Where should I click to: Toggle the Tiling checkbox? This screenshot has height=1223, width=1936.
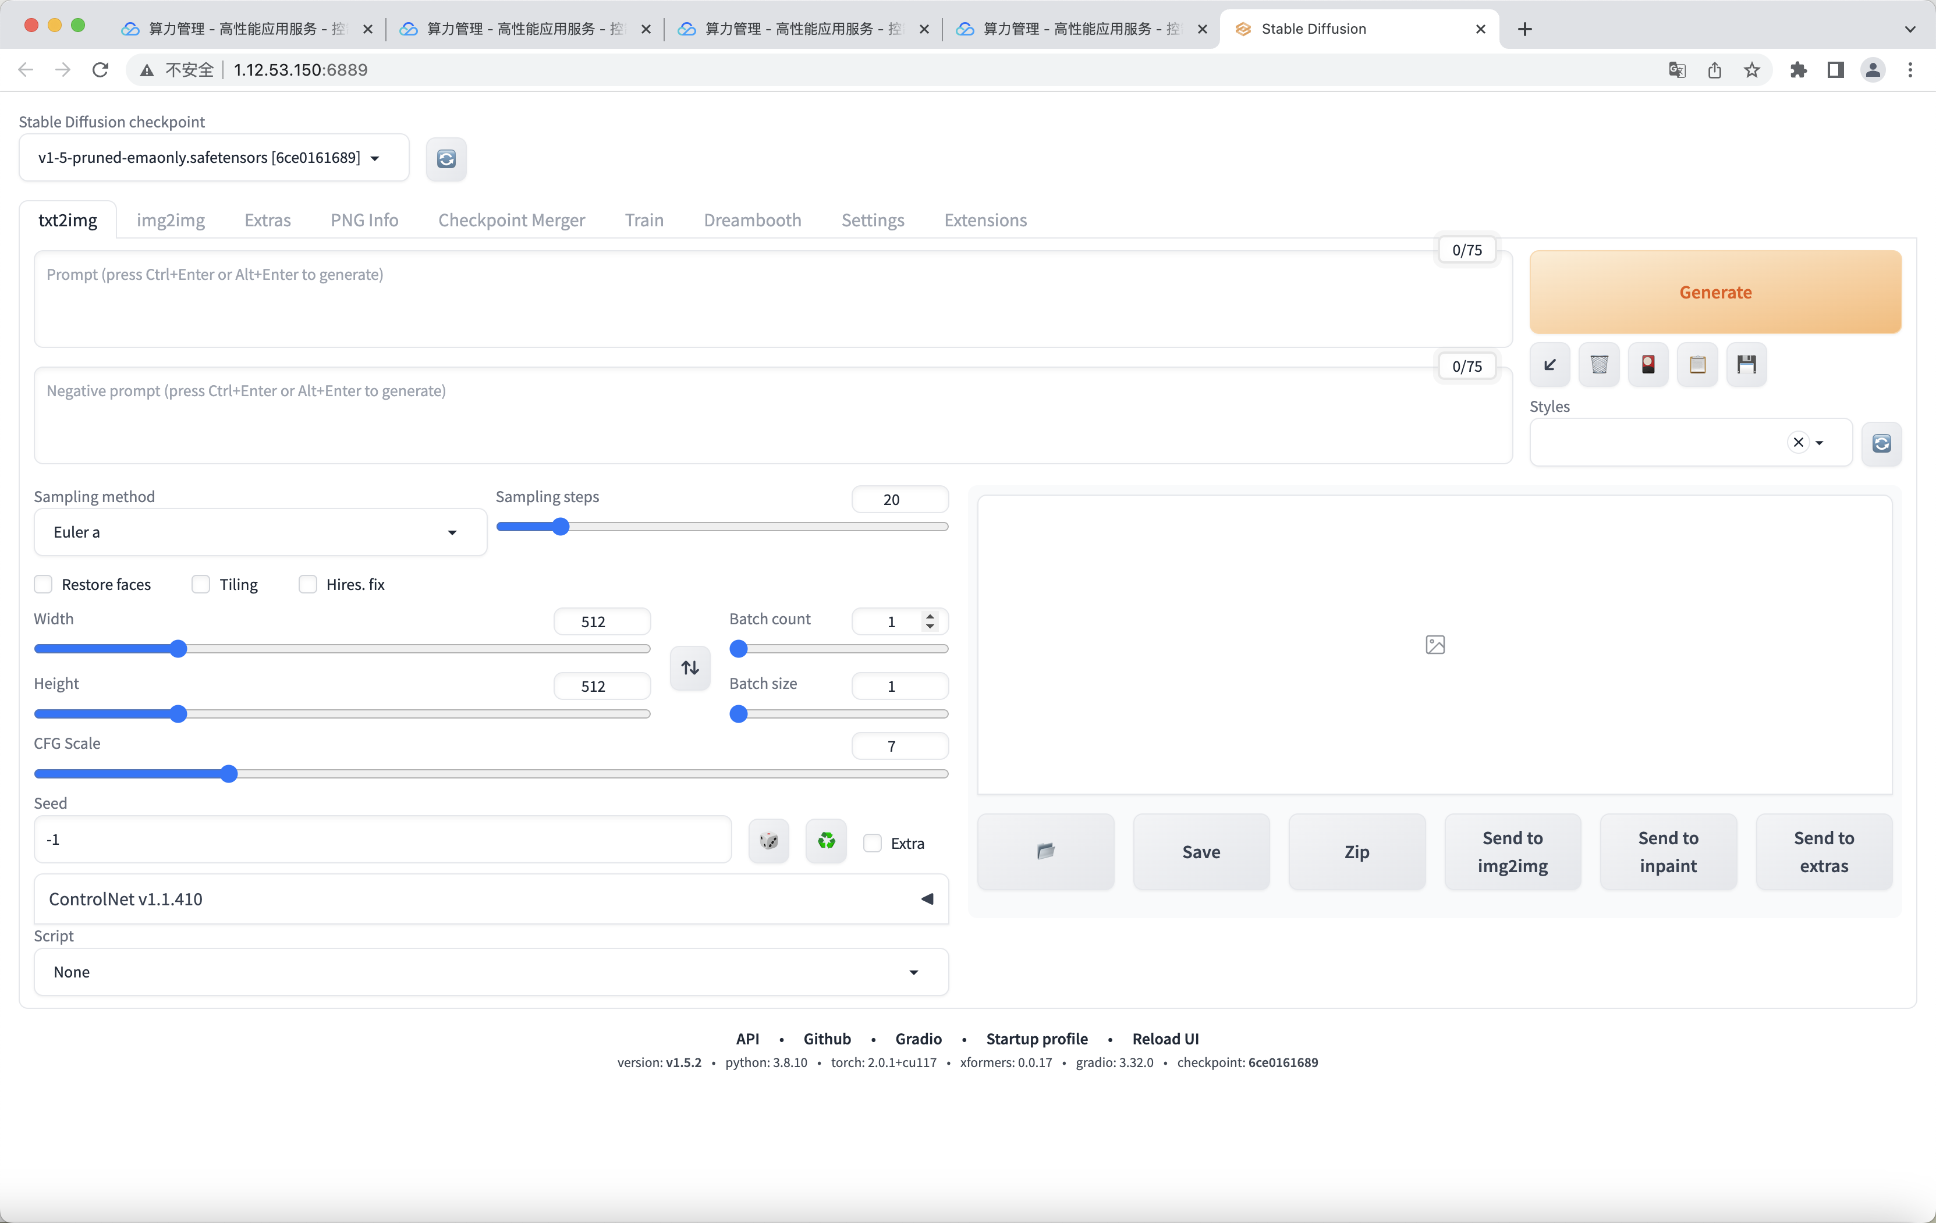(201, 584)
